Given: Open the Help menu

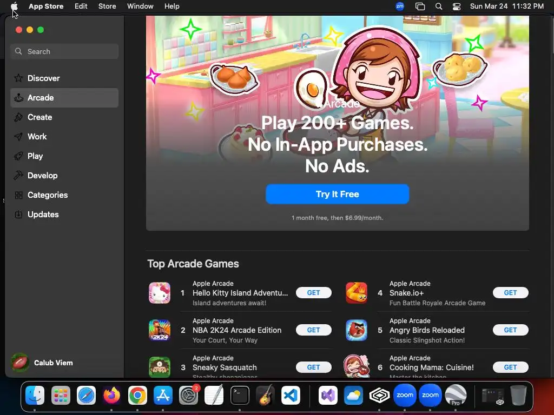Looking at the screenshot, I should click(x=172, y=6).
